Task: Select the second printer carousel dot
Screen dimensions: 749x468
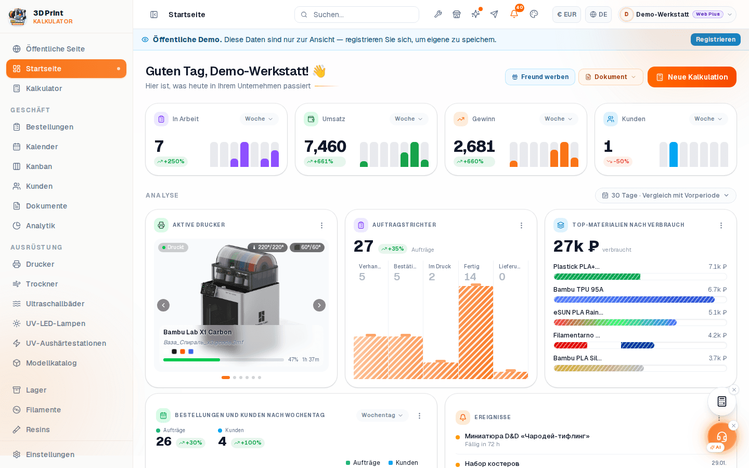Action: pos(235,378)
